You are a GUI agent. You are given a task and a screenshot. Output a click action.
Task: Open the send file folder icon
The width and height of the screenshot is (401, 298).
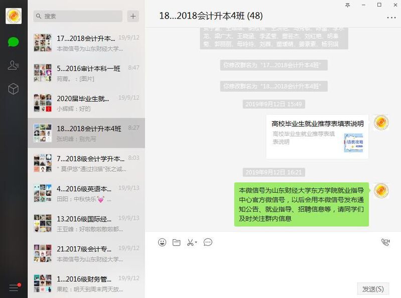[x=177, y=242]
